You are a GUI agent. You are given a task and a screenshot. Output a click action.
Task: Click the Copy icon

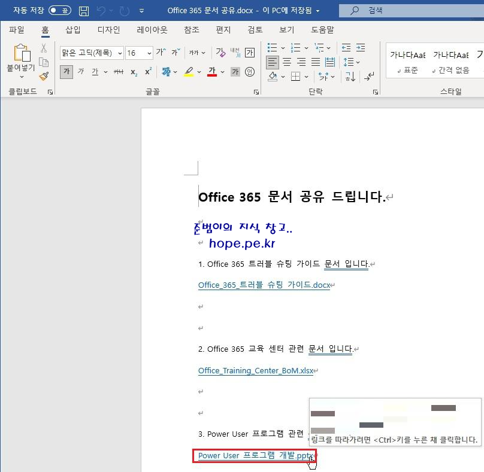pos(44,62)
